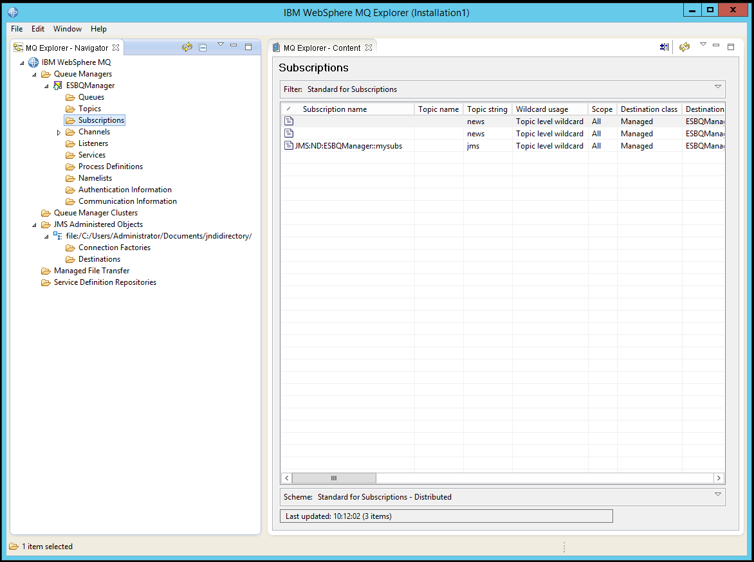Minimize the MQ Explorer Content view
Screen dimensions: 754x562
click(715, 46)
